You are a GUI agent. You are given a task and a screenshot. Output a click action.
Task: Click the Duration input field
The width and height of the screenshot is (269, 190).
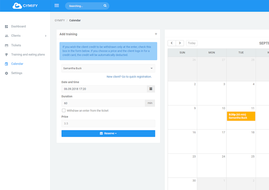click(103, 103)
